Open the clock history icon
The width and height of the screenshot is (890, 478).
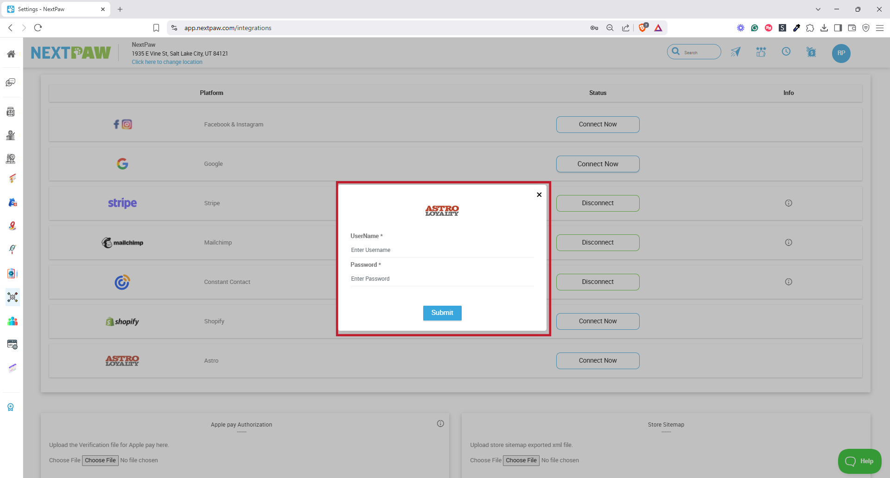[x=786, y=51]
